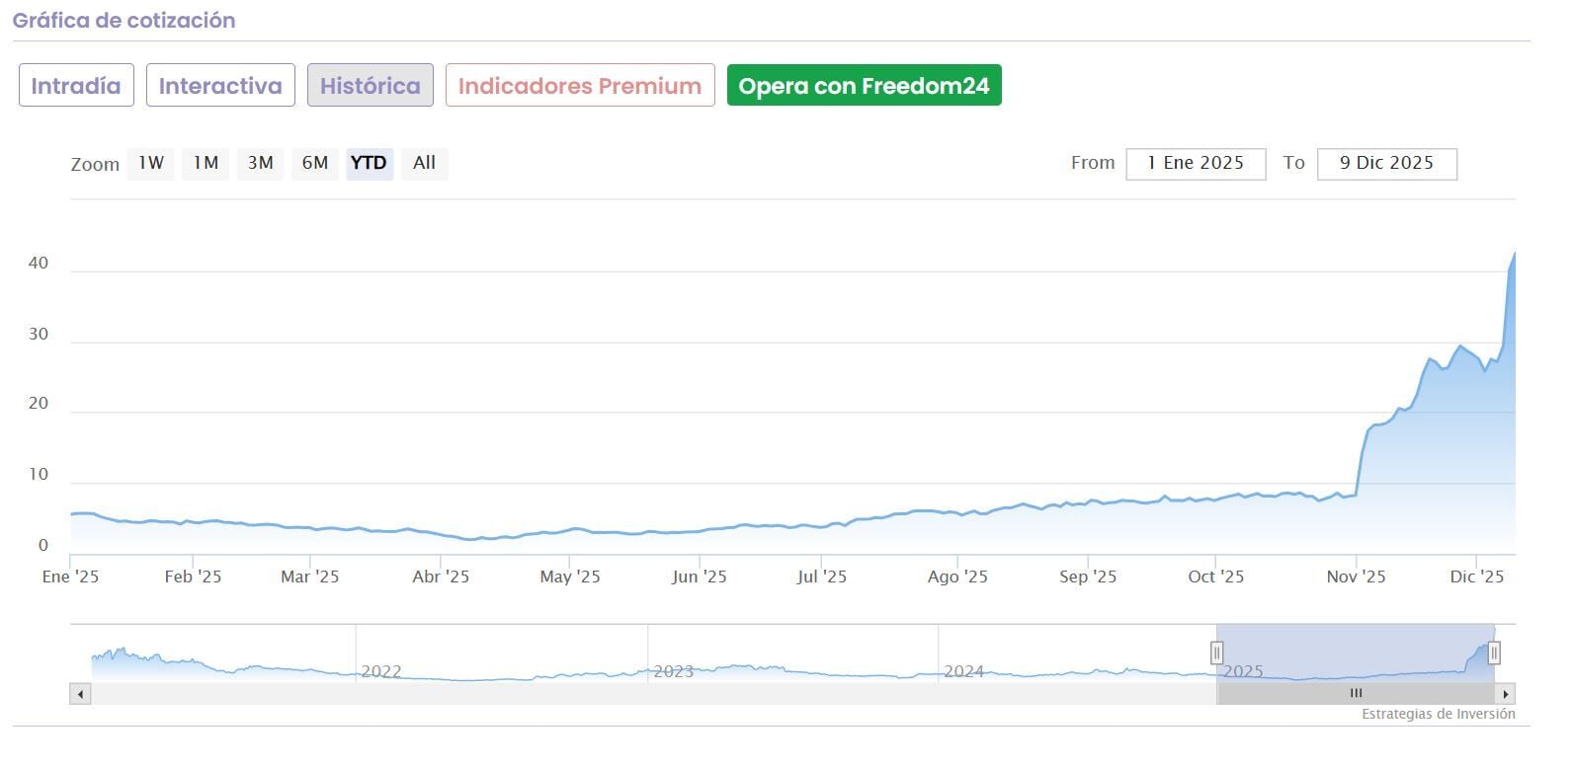1572x769 pixels.
Task: Switch to the Intradía chart tab
Action: 76,86
